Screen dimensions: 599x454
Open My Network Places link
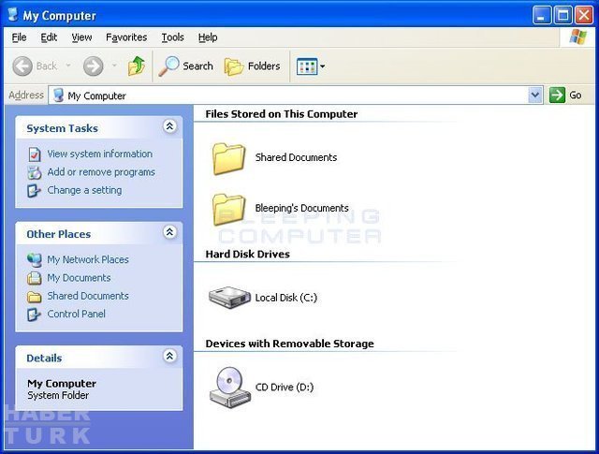tap(88, 259)
